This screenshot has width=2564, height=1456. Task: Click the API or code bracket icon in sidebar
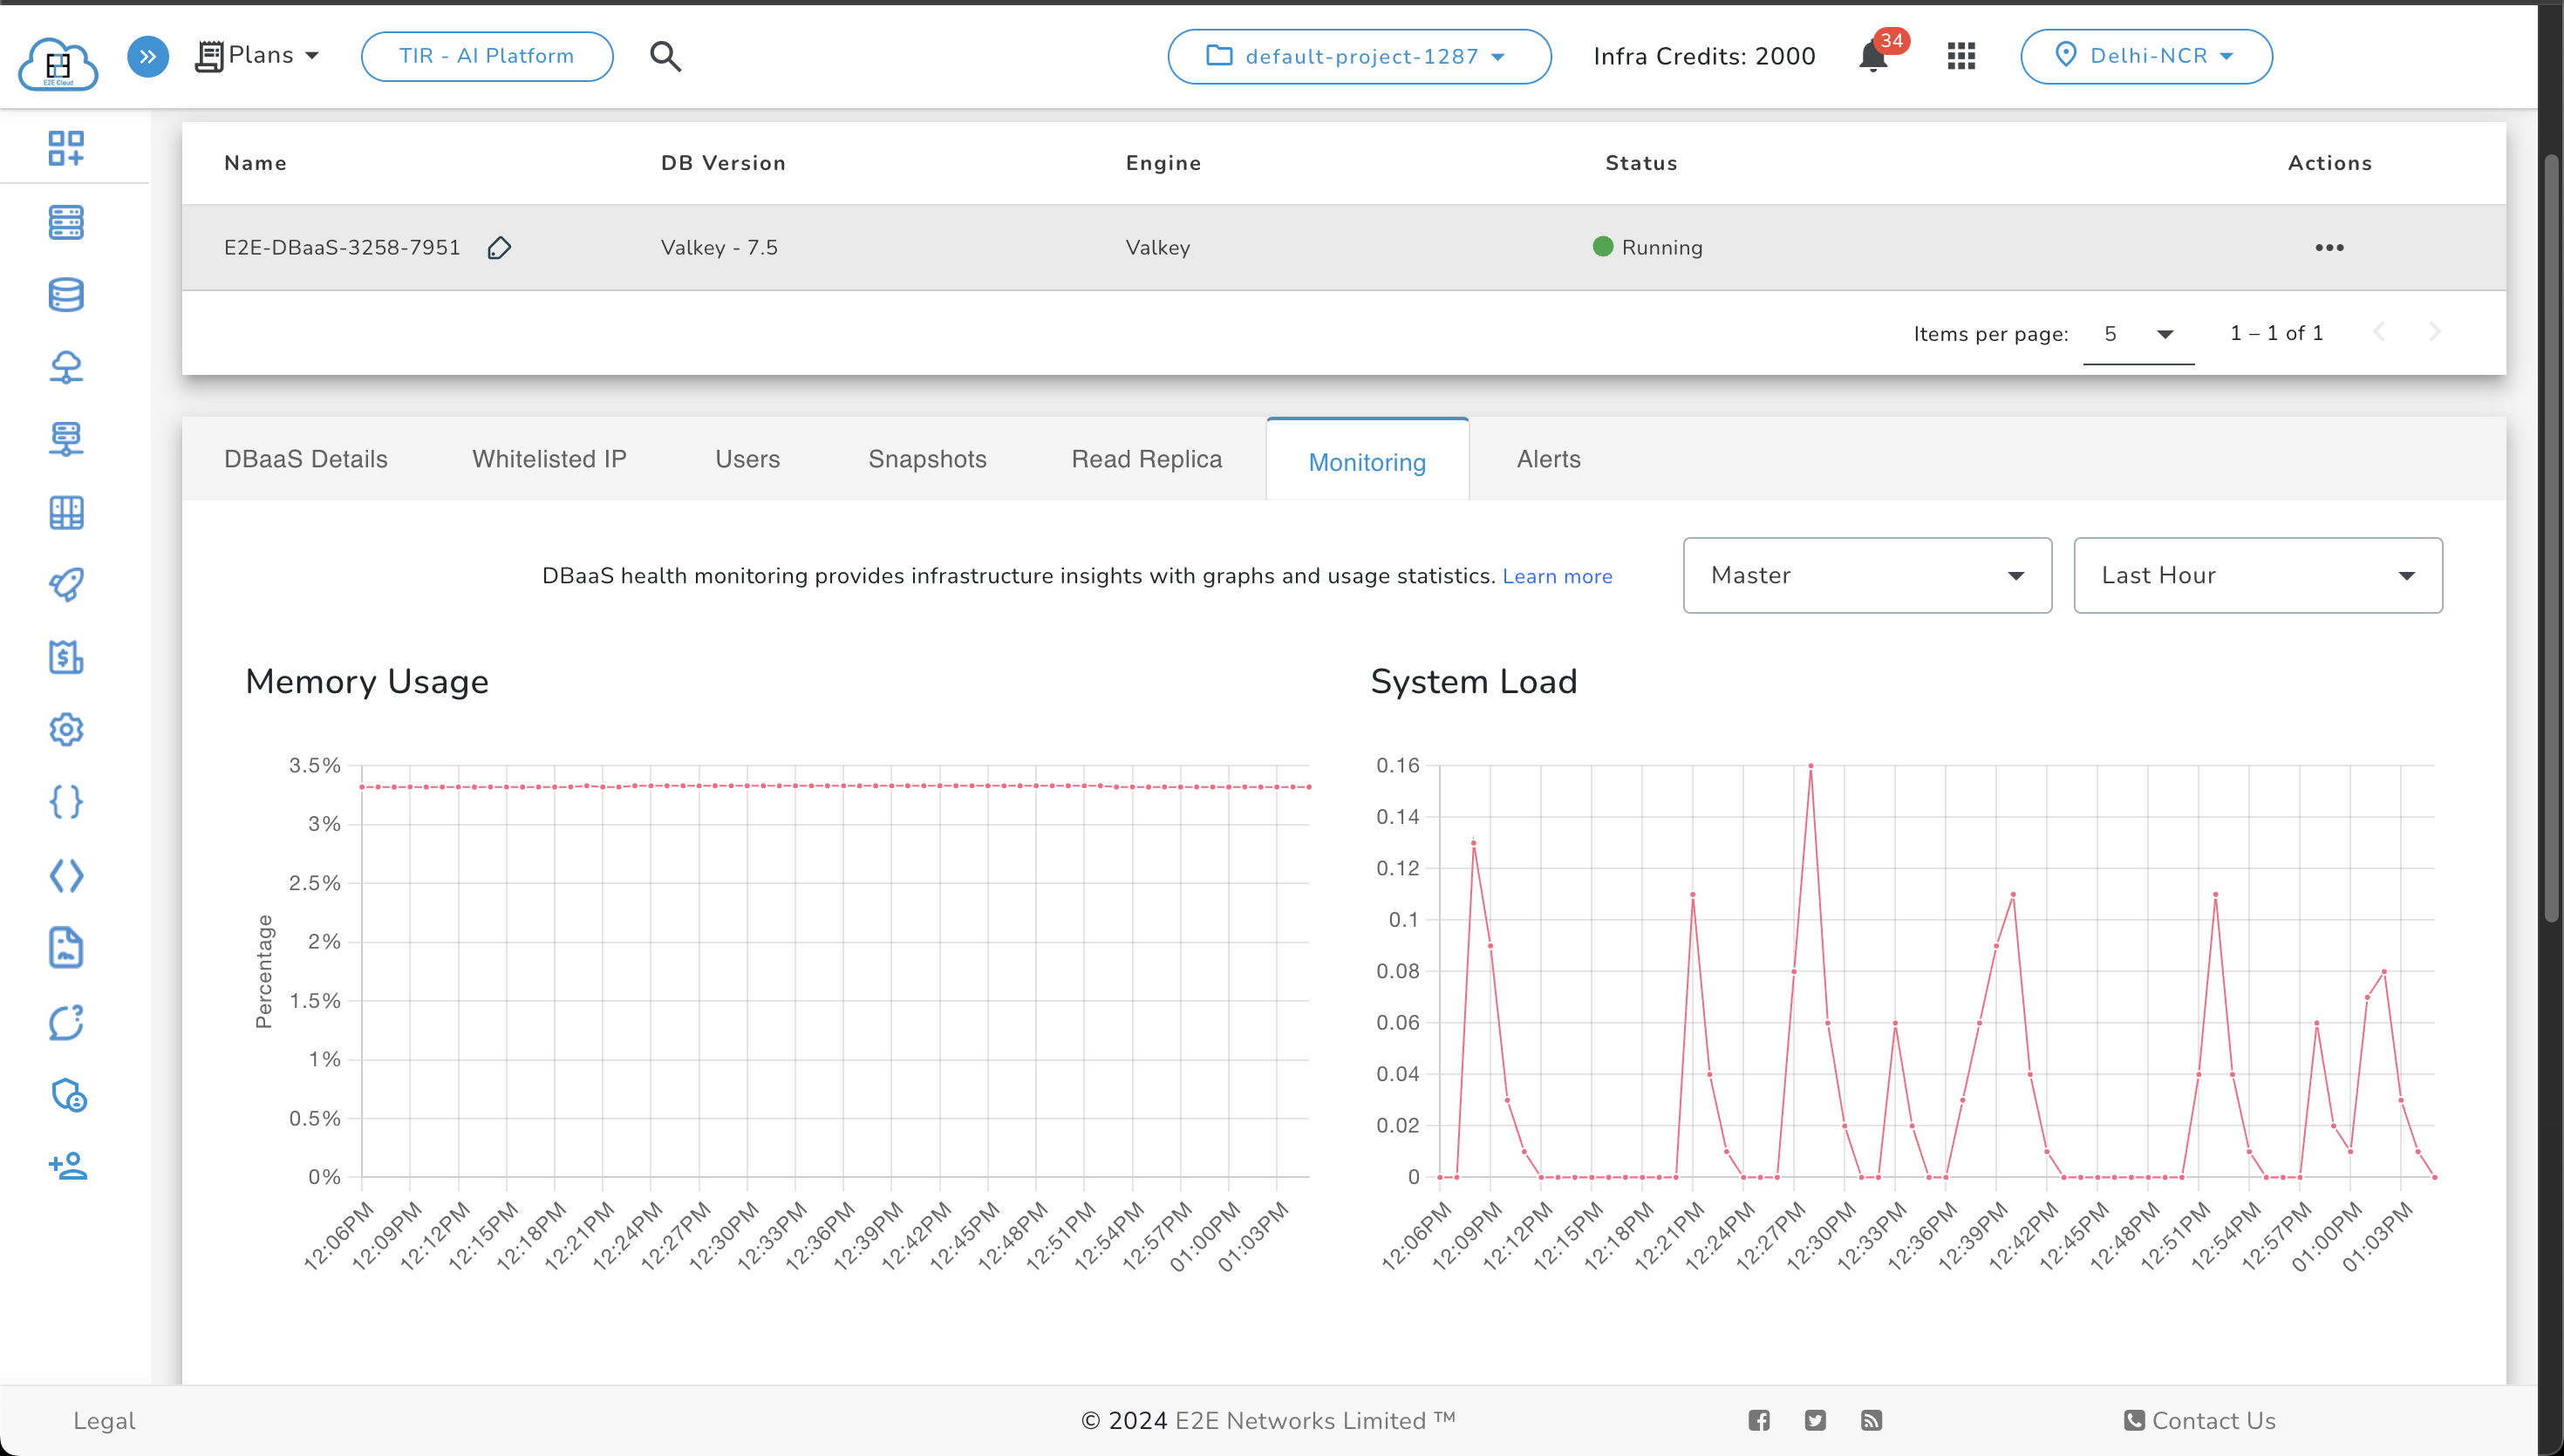pyautogui.click(x=67, y=875)
